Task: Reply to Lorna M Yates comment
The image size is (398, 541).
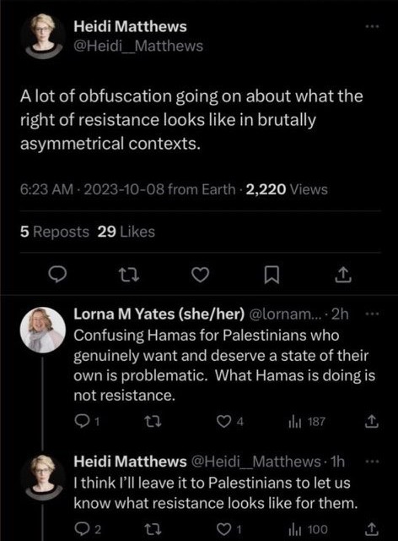Action: point(87,421)
